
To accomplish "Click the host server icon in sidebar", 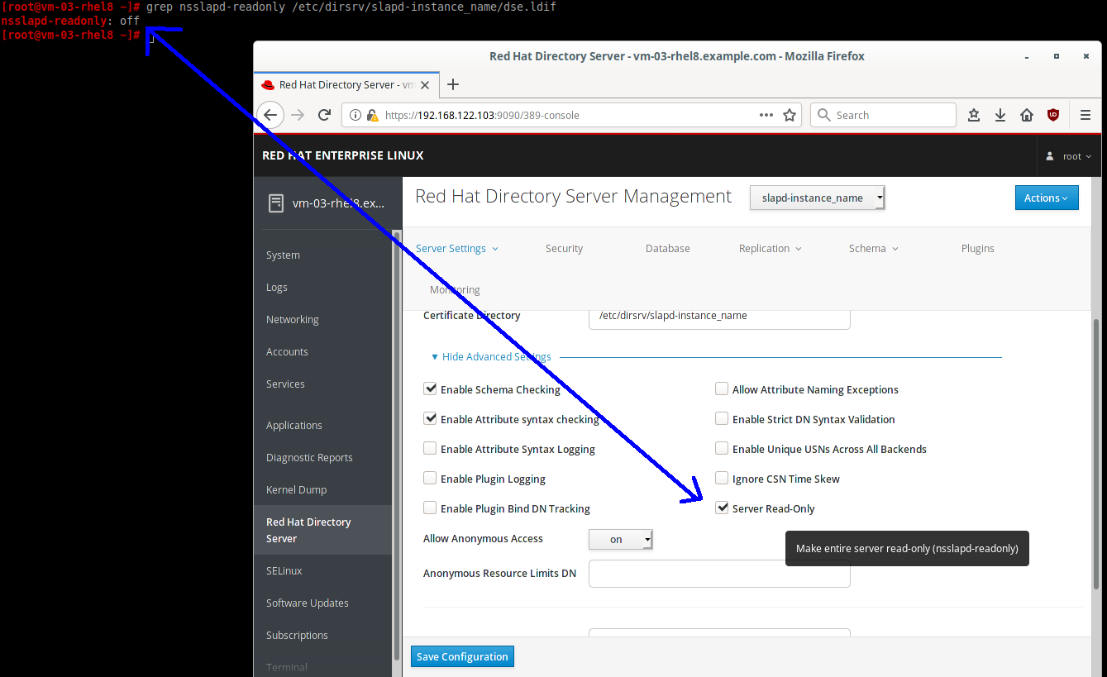I will tap(276, 203).
